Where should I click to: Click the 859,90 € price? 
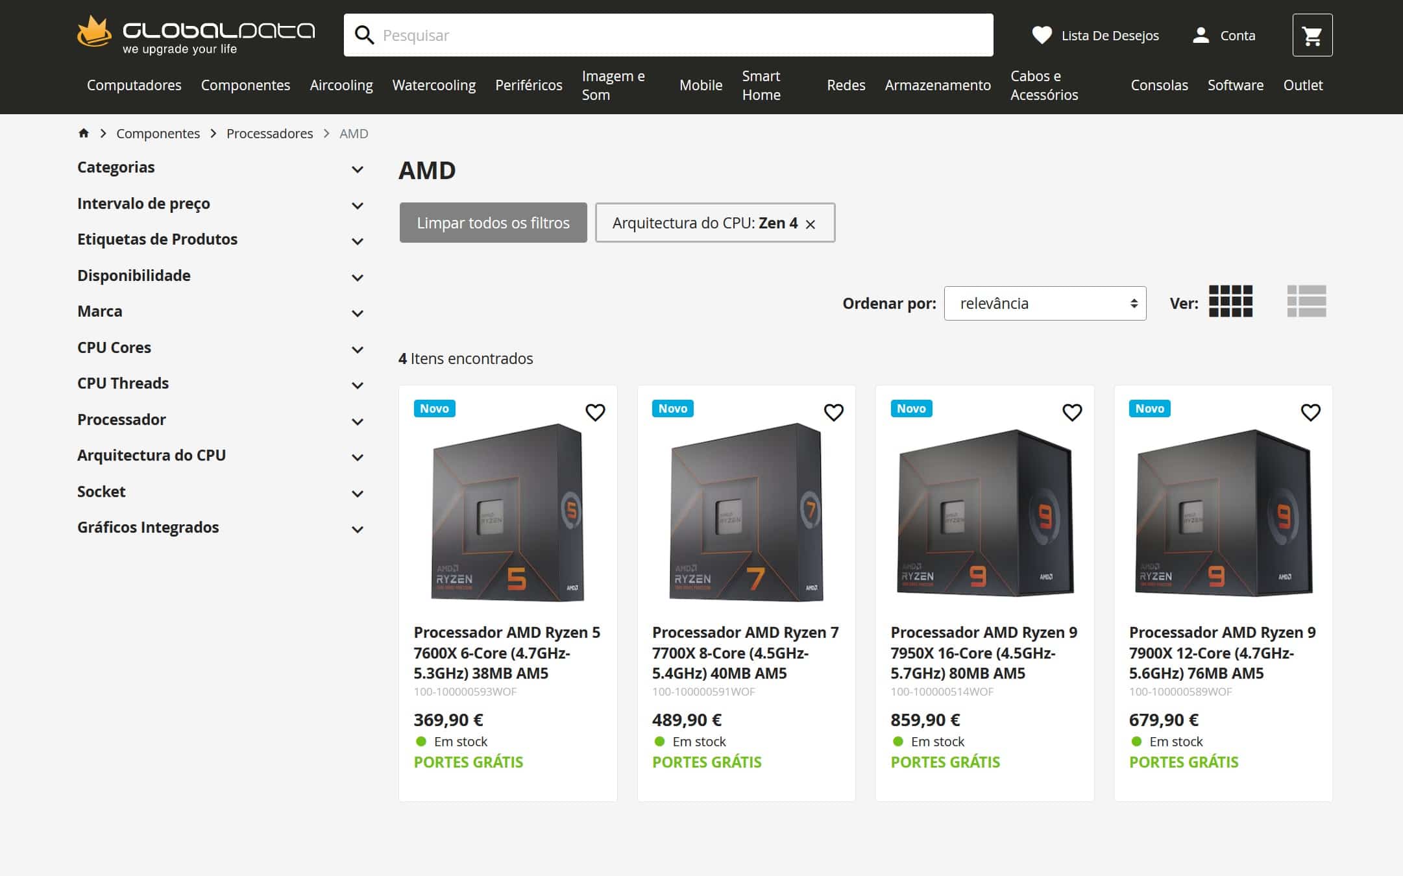pyautogui.click(x=925, y=720)
